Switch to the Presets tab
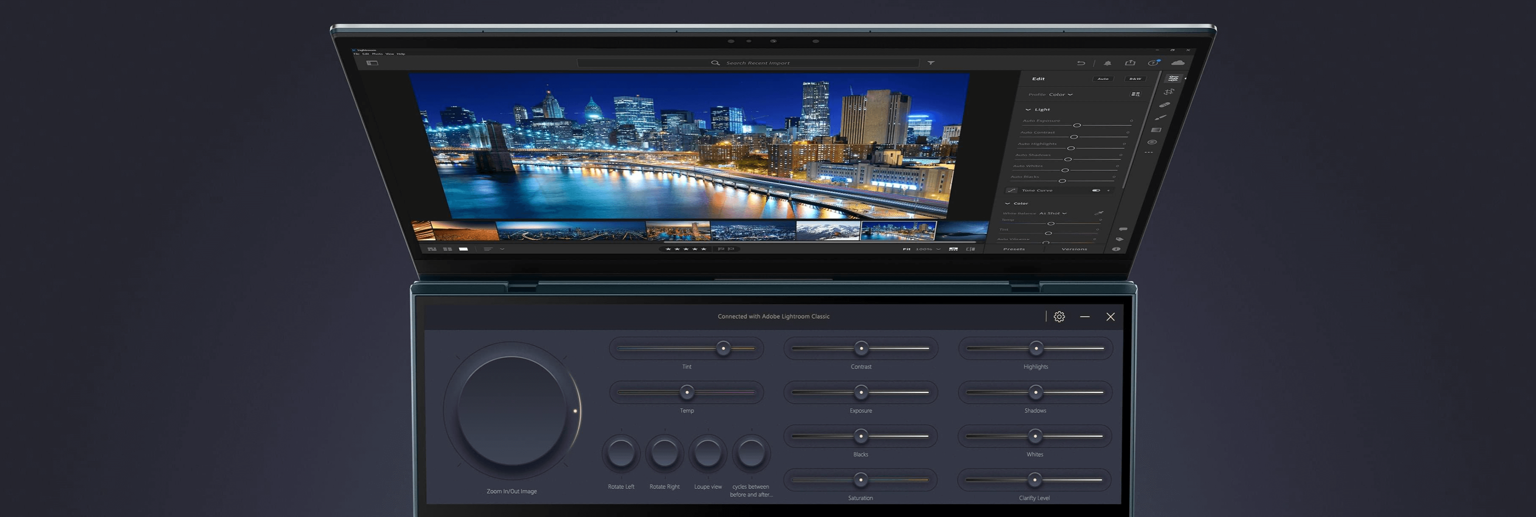Image resolution: width=1536 pixels, height=517 pixels. point(1014,249)
